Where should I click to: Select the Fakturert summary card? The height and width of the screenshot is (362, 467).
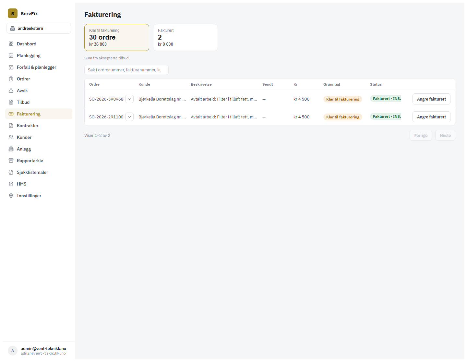pyautogui.click(x=186, y=37)
